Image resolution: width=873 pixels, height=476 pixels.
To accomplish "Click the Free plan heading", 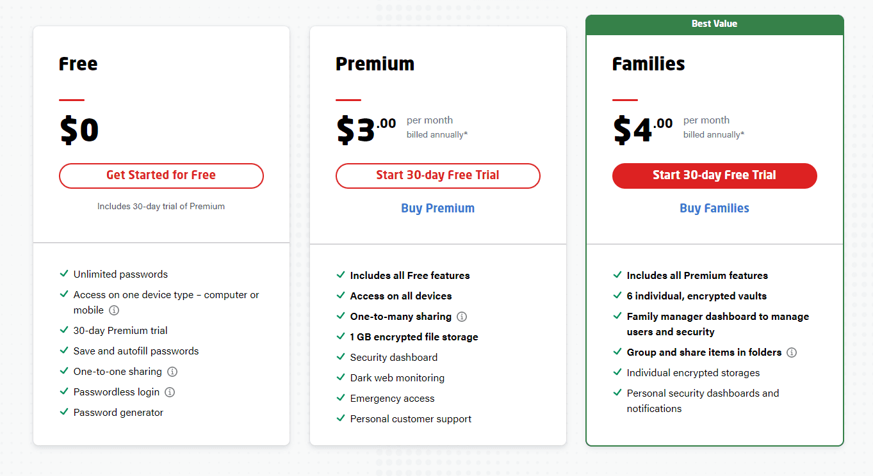I will pyautogui.click(x=78, y=64).
